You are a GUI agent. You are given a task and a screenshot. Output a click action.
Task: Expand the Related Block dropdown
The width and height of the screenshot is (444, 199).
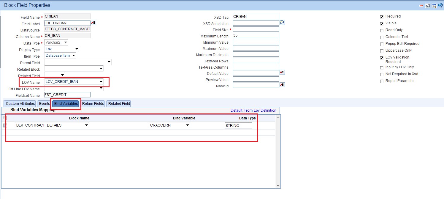coord(74,69)
